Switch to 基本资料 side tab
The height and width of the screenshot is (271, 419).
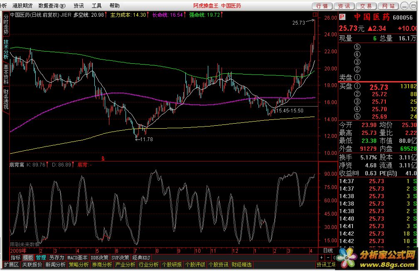[x=6, y=74]
